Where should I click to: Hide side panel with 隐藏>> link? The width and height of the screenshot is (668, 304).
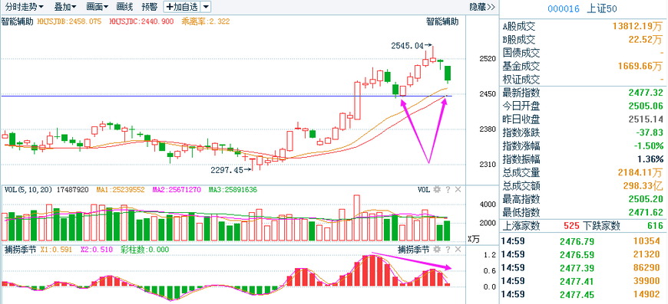click(482, 7)
